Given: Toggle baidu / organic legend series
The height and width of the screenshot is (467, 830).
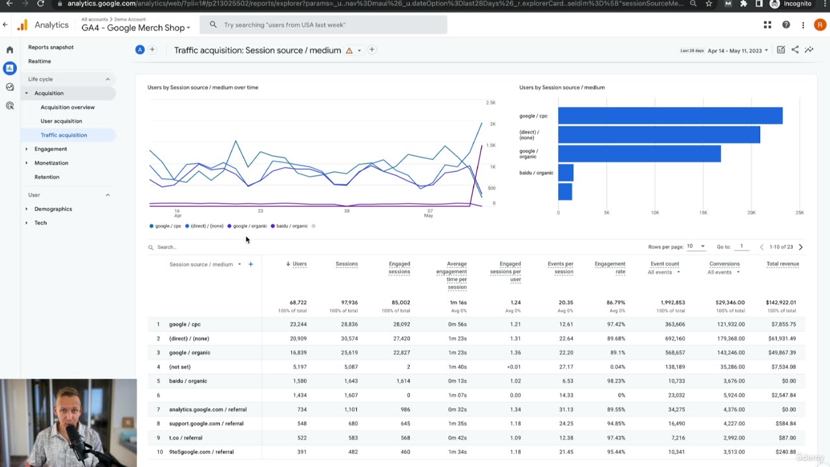Looking at the screenshot, I should [x=289, y=226].
